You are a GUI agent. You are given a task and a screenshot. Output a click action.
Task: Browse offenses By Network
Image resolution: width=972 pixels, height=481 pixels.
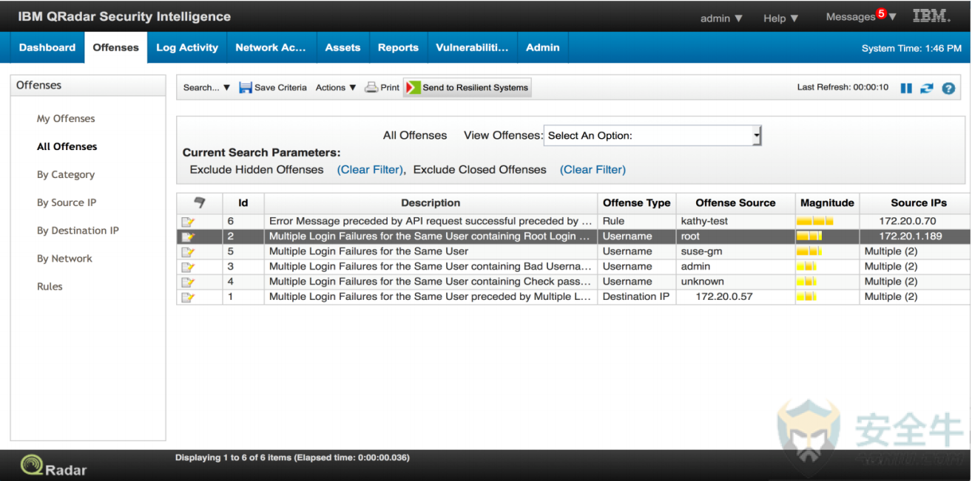[64, 259]
